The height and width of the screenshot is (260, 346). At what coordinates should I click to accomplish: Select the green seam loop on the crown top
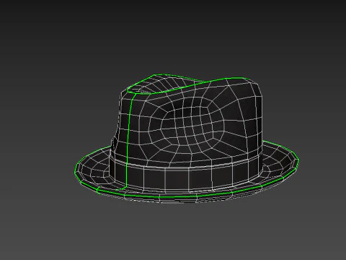tap(190, 84)
